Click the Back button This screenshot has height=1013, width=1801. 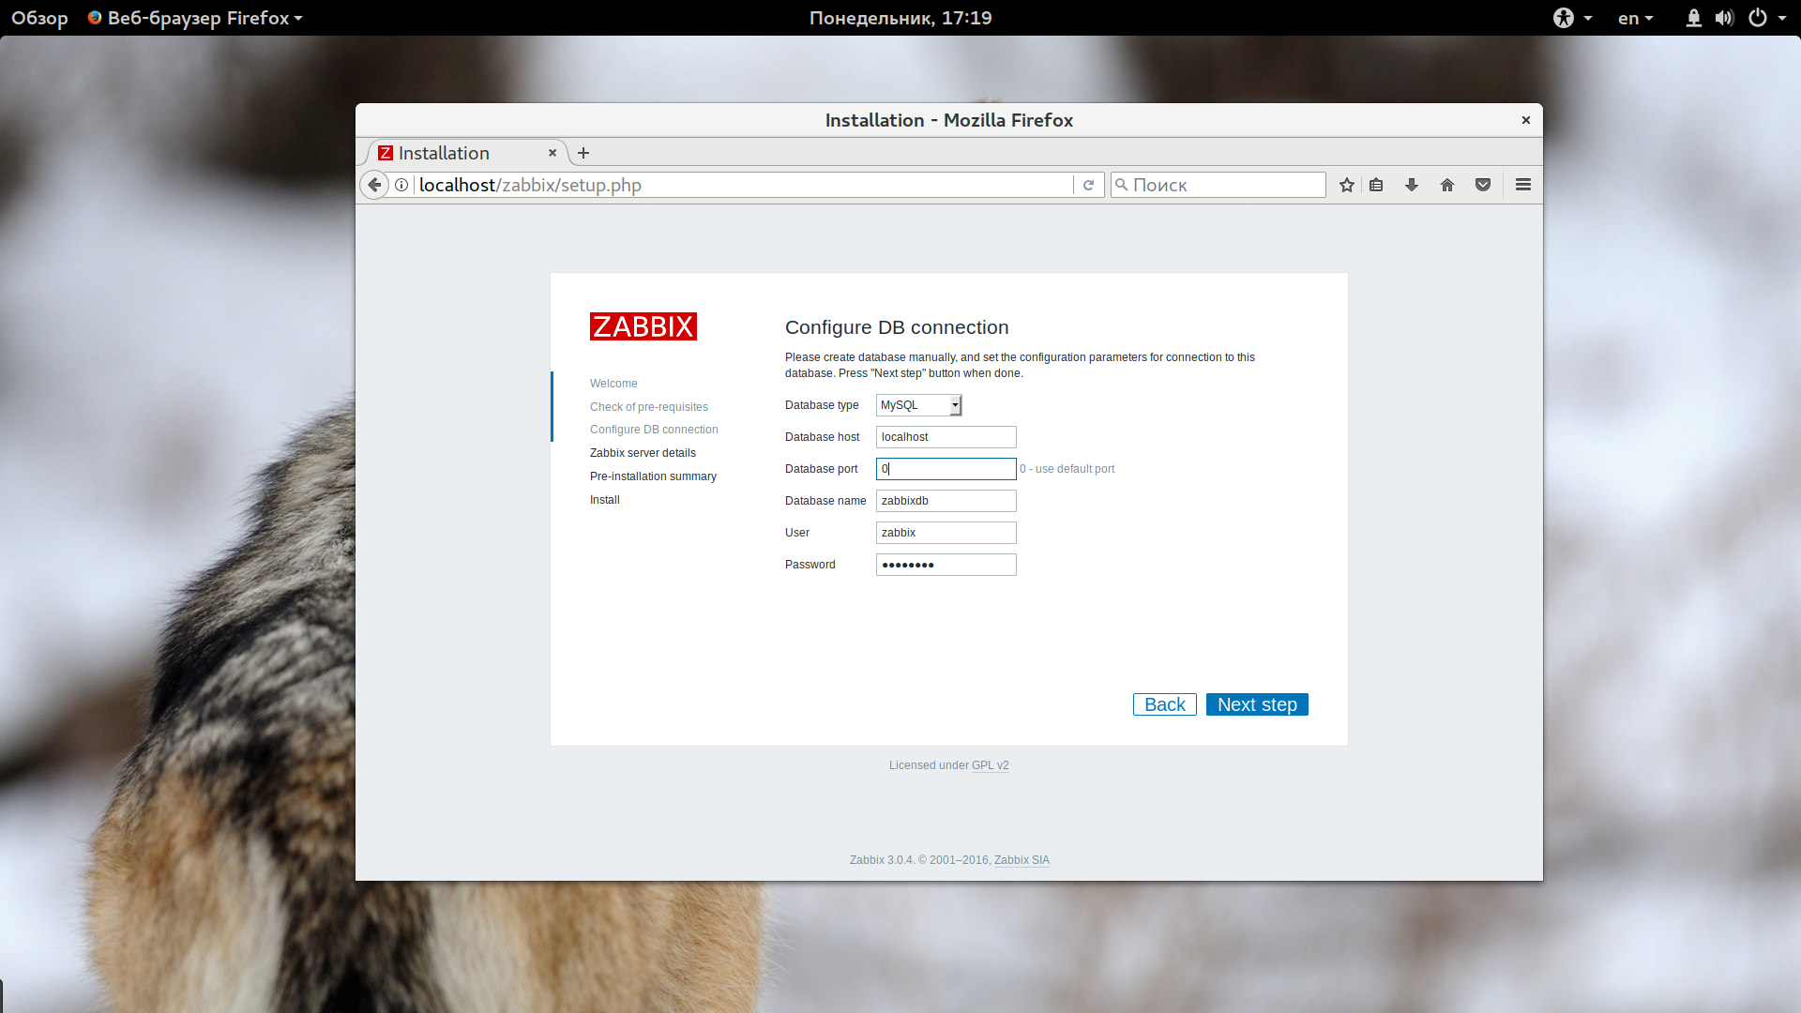(1165, 704)
